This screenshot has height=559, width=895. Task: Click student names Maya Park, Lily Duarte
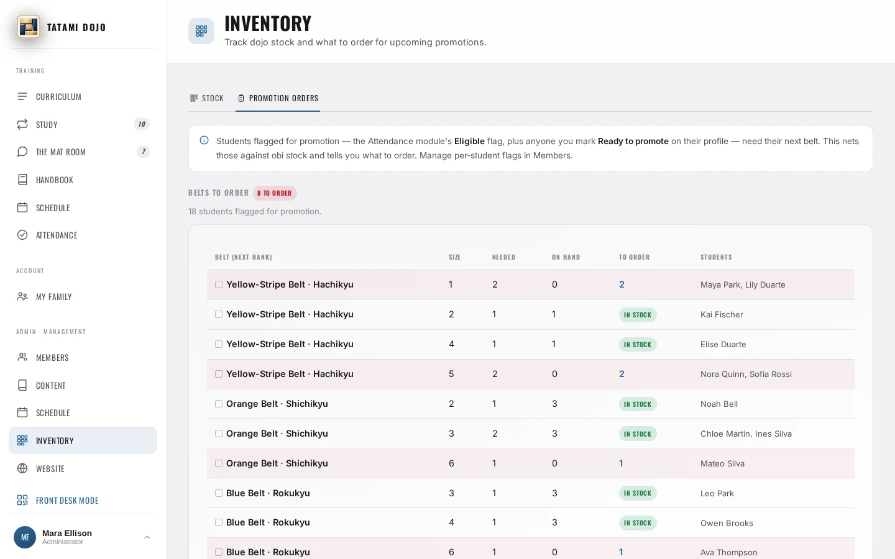743,284
